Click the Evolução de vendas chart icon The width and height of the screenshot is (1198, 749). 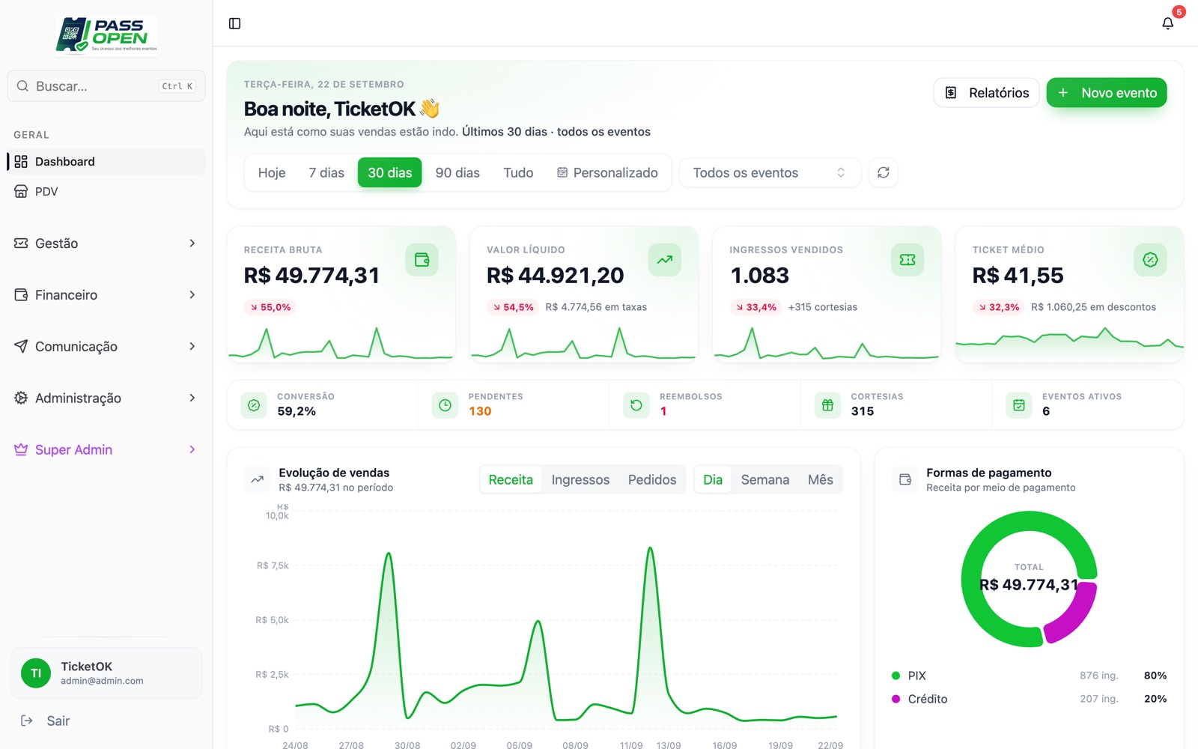(257, 480)
